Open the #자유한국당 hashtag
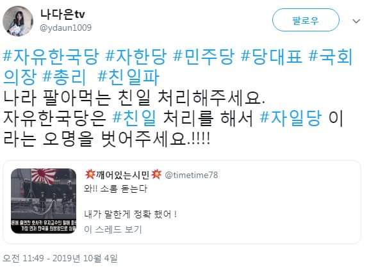The image size is (378, 269). tap(51, 57)
